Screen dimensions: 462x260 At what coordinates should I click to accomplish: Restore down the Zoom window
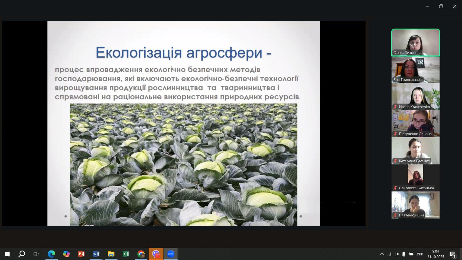click(441, 6)
